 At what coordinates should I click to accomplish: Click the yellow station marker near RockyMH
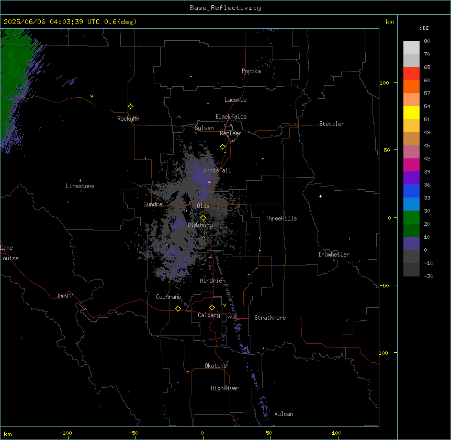click(x=130, y=106)
